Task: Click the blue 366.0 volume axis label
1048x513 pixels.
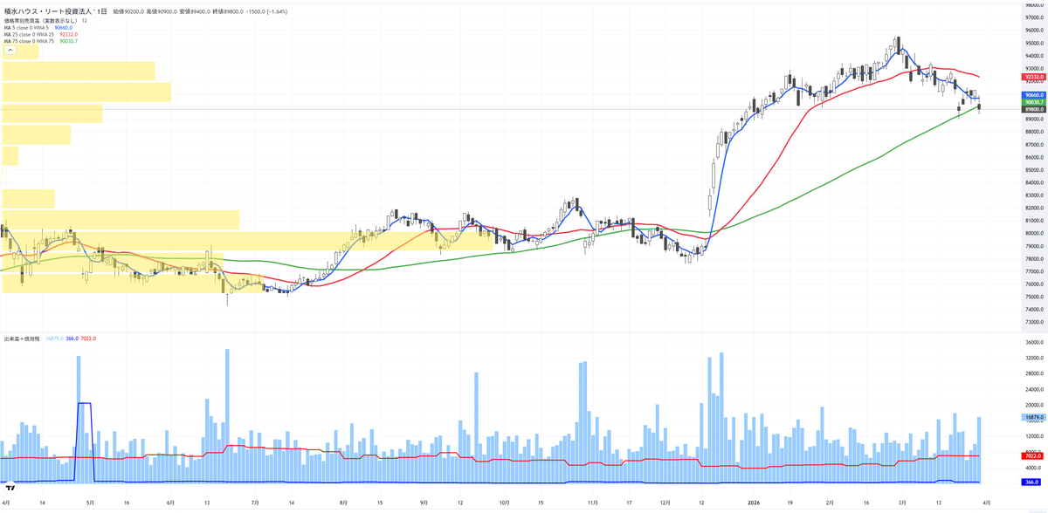Action: [1033, 482]
